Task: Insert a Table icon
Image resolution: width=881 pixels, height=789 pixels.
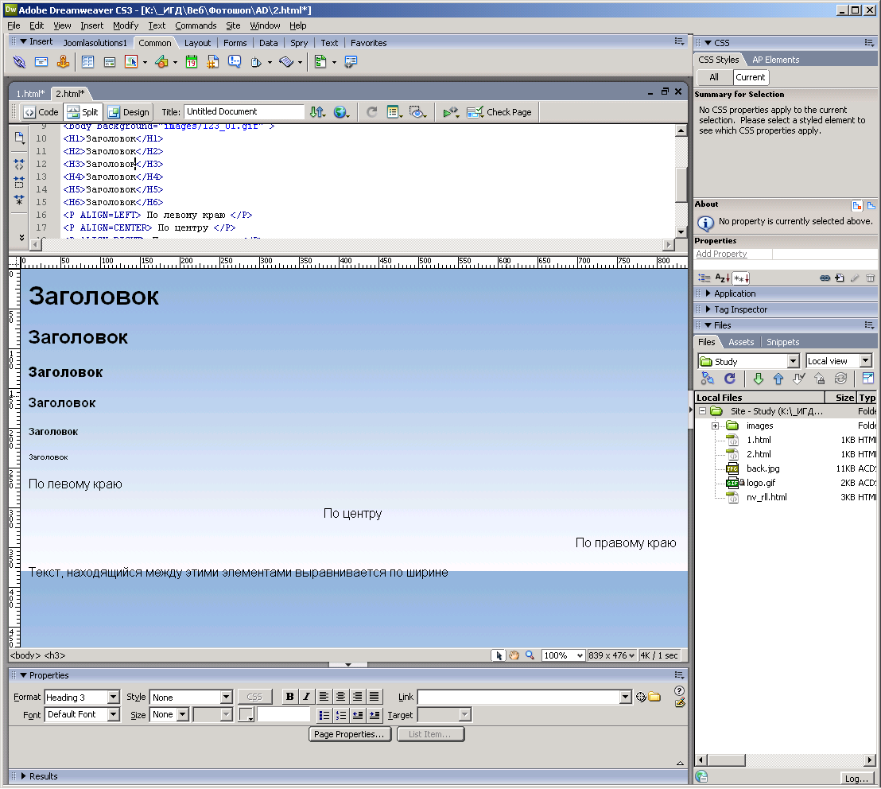Action: click(87, 62)
